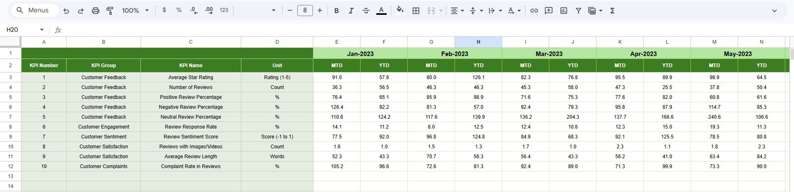Click the Borders grid icon

tap(416, 10)
